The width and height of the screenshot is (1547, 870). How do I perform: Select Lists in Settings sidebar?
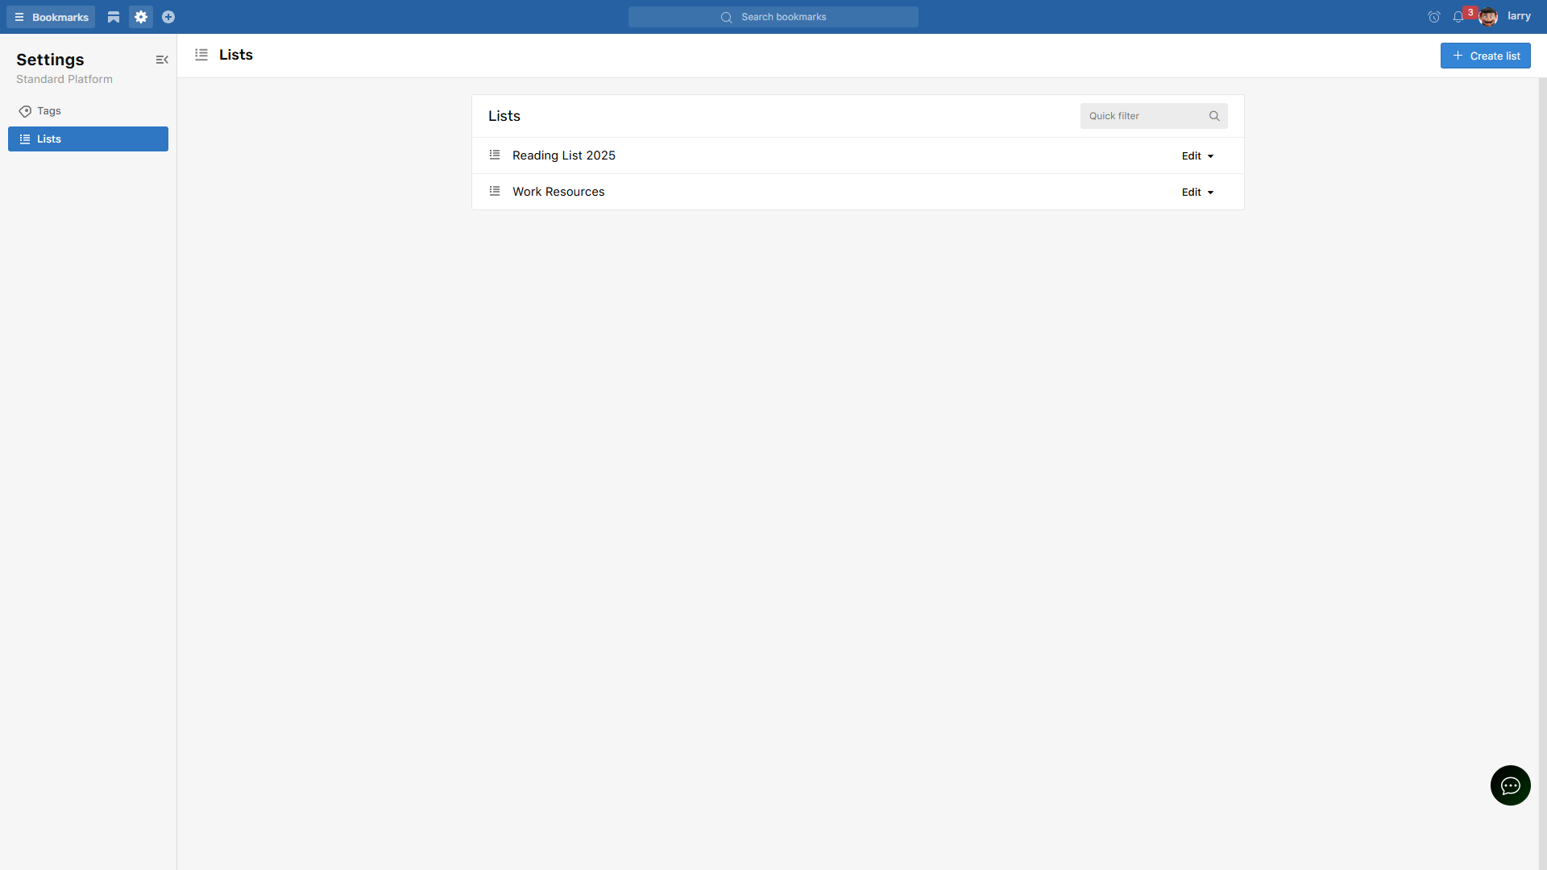[x=88, y=139]
